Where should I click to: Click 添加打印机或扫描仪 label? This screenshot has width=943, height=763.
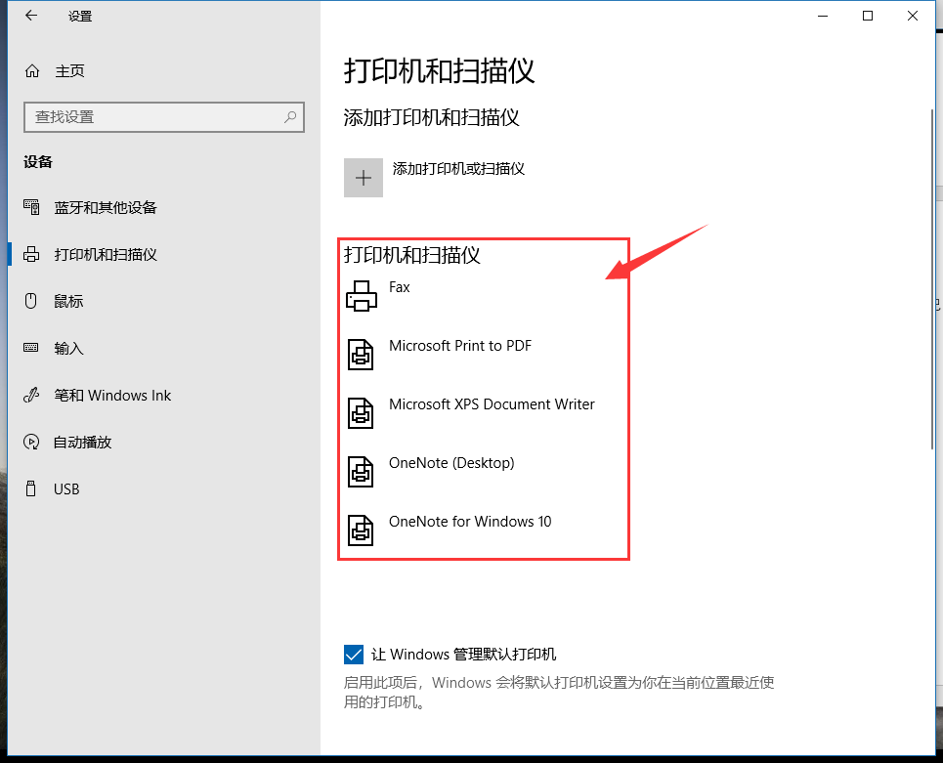pos(458,168)
